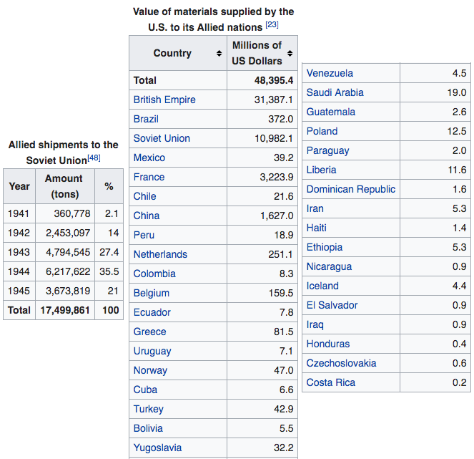The width and height of the screenshot is (474, 459).
Task: Select the total tonnage 17,499,861
Action: 65,310
